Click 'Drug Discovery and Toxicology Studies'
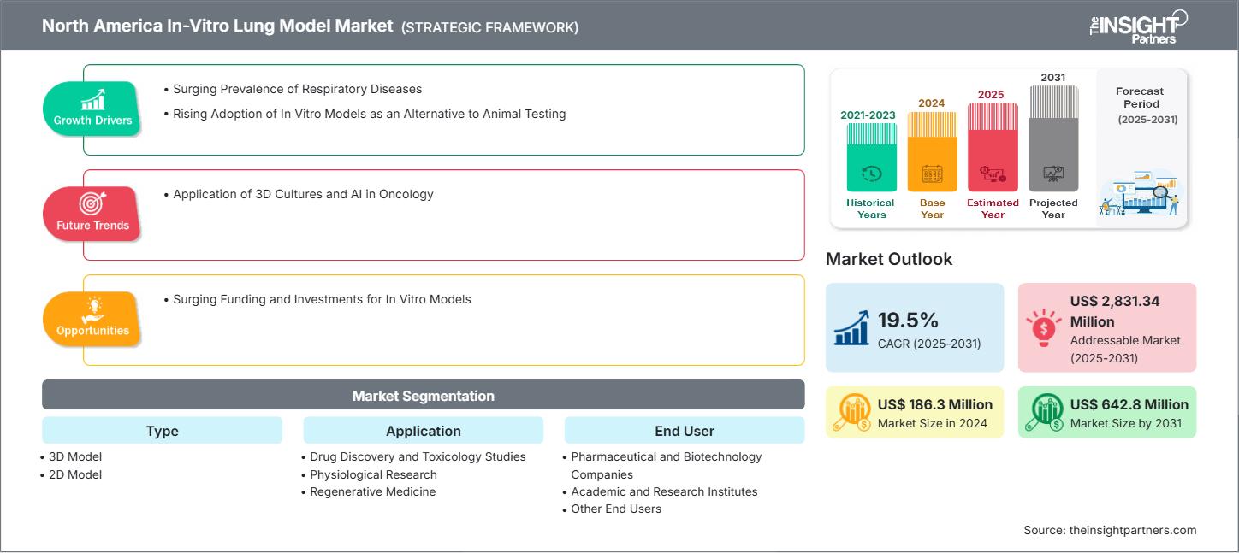Viewport: 1239px width, 553px height. pos(418,456)
